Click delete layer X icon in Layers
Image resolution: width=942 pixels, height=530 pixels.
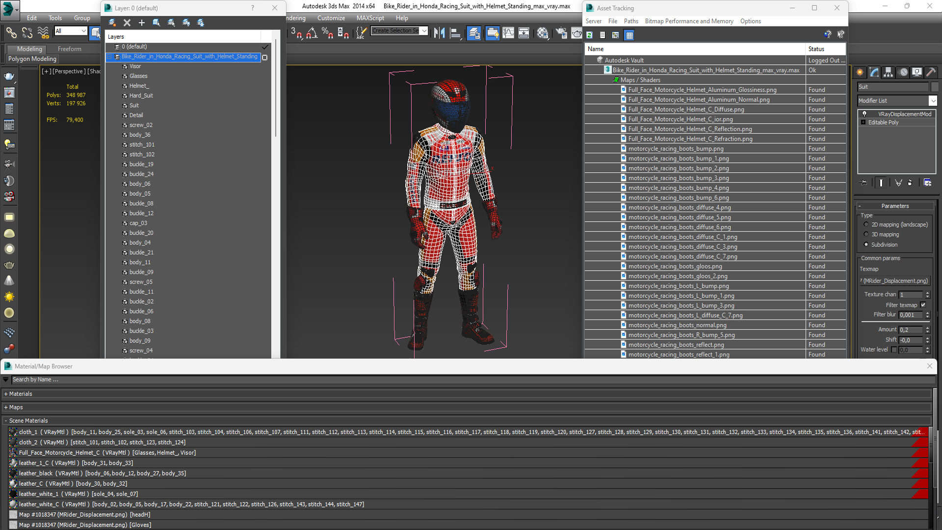(127, 23)
